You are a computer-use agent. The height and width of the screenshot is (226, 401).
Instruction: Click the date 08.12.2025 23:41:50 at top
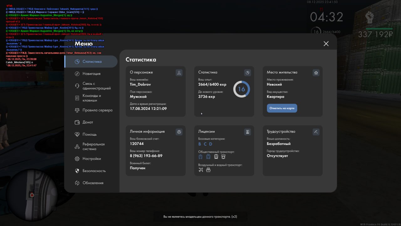click(322, 2)
